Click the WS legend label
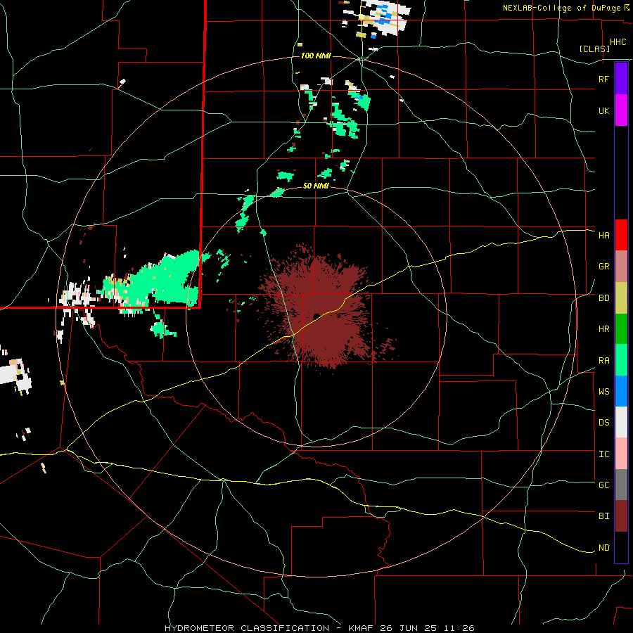The width and height of the screenshot is (633, 633). (603, 392)
